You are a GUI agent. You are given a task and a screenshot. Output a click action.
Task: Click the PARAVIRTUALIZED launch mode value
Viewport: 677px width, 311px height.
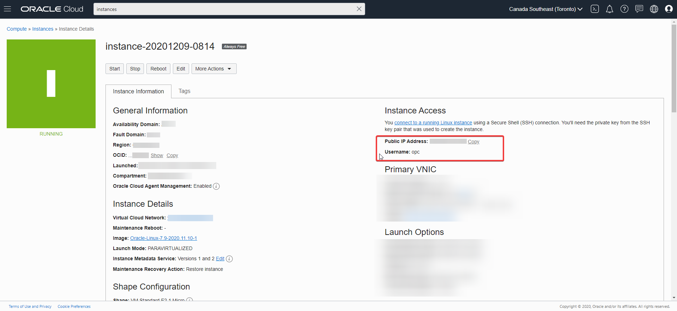[170, 249]
